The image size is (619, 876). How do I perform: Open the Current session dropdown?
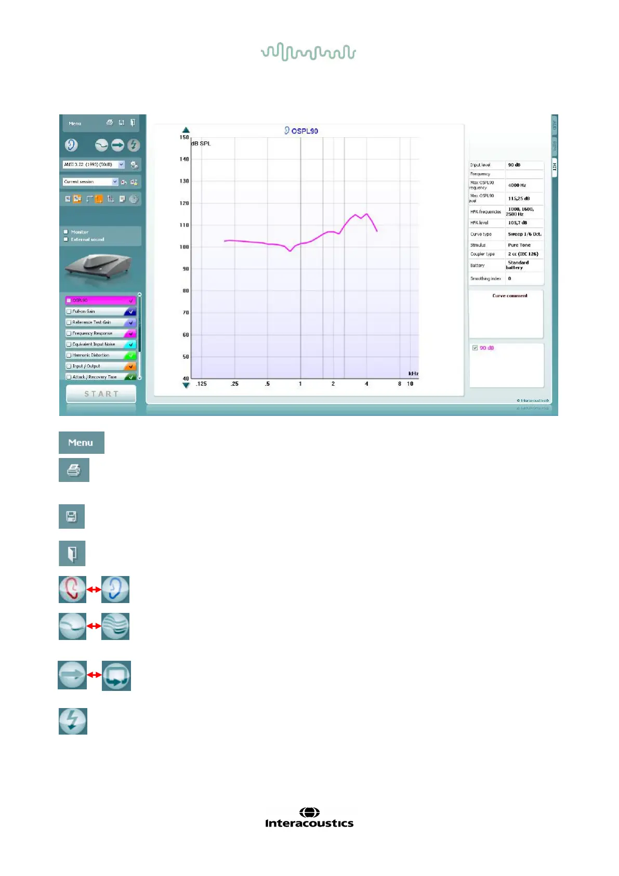90,181
